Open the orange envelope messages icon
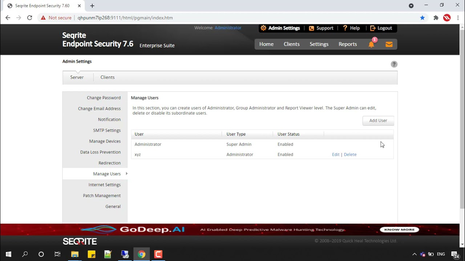 click(x=389, y=44)
